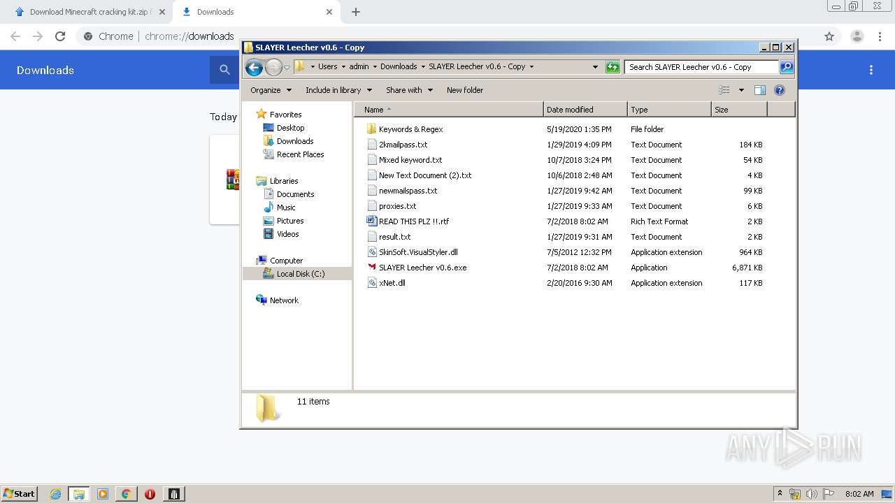
Task: Open Internet Explorer from taskbar
Action: 56,494
